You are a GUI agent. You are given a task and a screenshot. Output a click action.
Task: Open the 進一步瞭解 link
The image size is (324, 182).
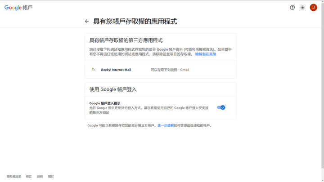pos(166,125)
